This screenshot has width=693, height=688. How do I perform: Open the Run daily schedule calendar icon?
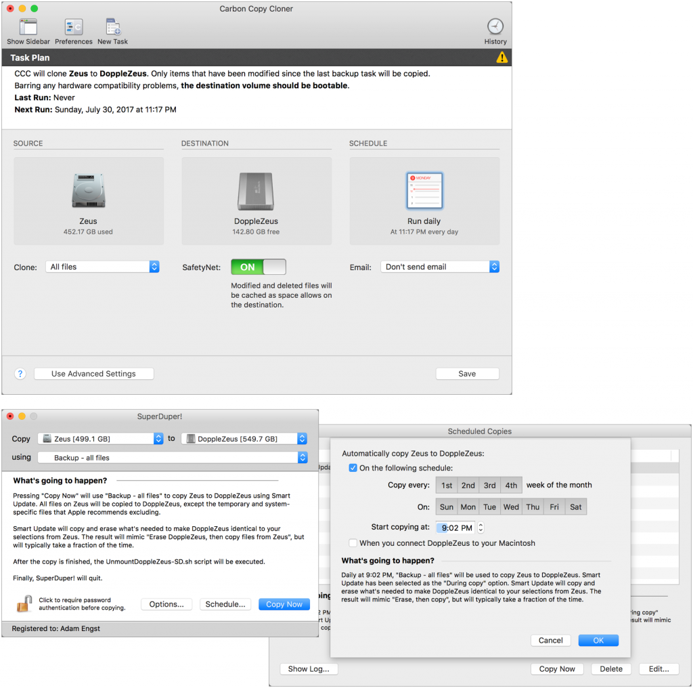coord(424,190)
